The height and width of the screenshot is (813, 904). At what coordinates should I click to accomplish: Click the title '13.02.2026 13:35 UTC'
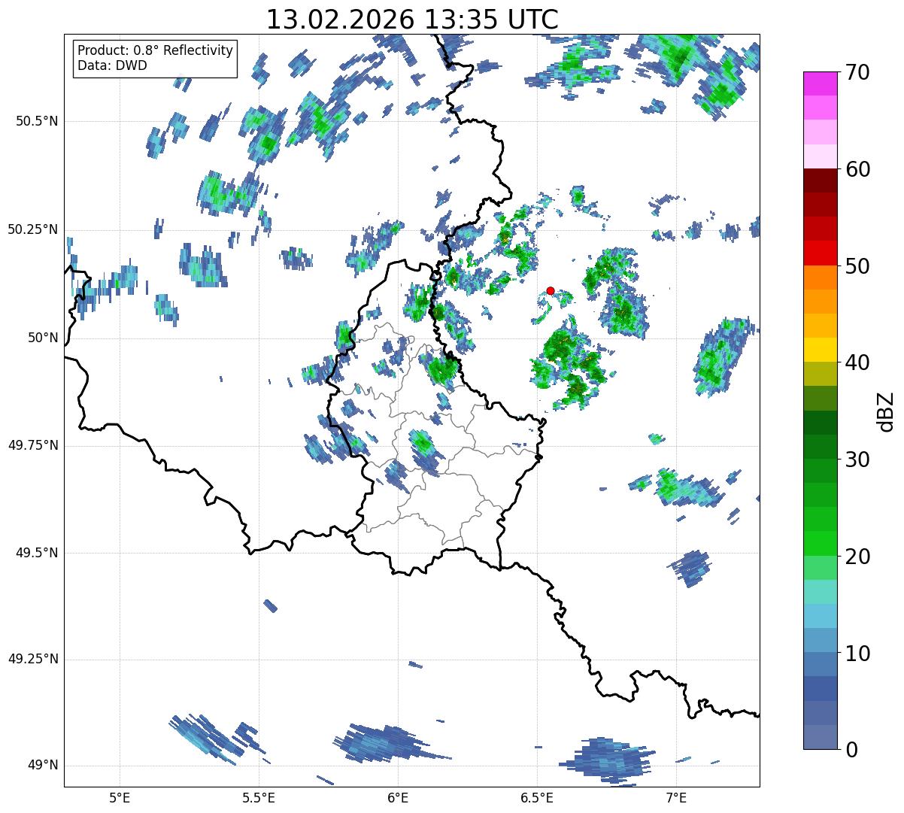412,20
